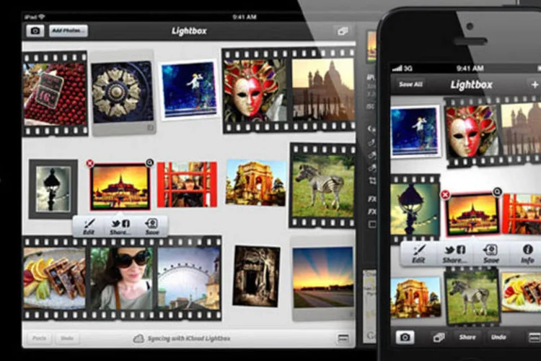
Task: Tap Save All on the iPhone
Action: click(410, 84)
